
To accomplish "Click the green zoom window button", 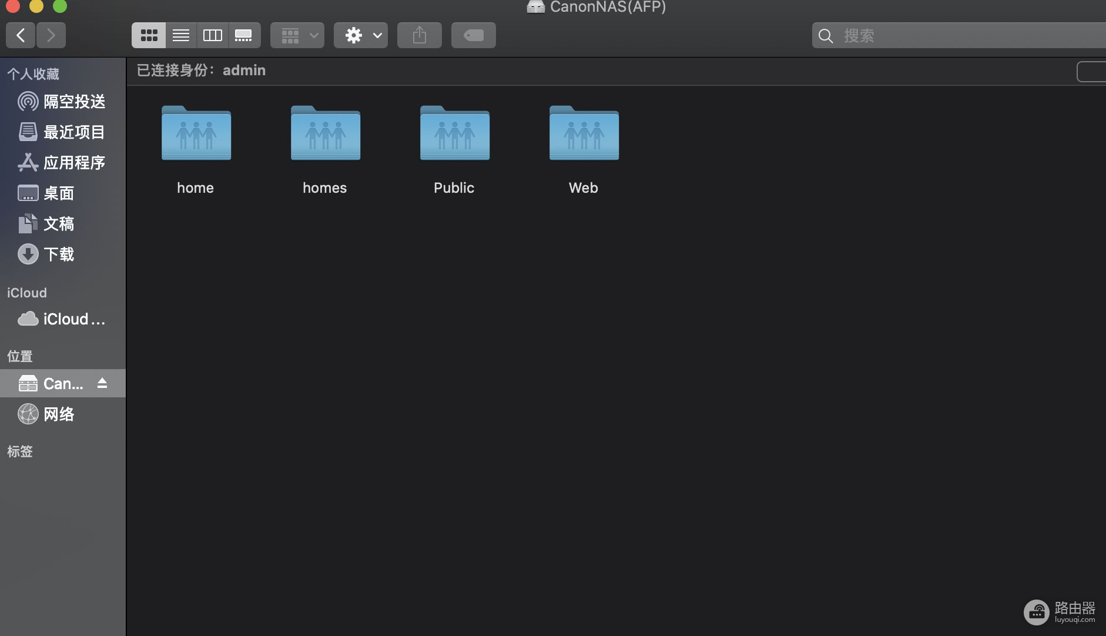I will tap(60, 6).
